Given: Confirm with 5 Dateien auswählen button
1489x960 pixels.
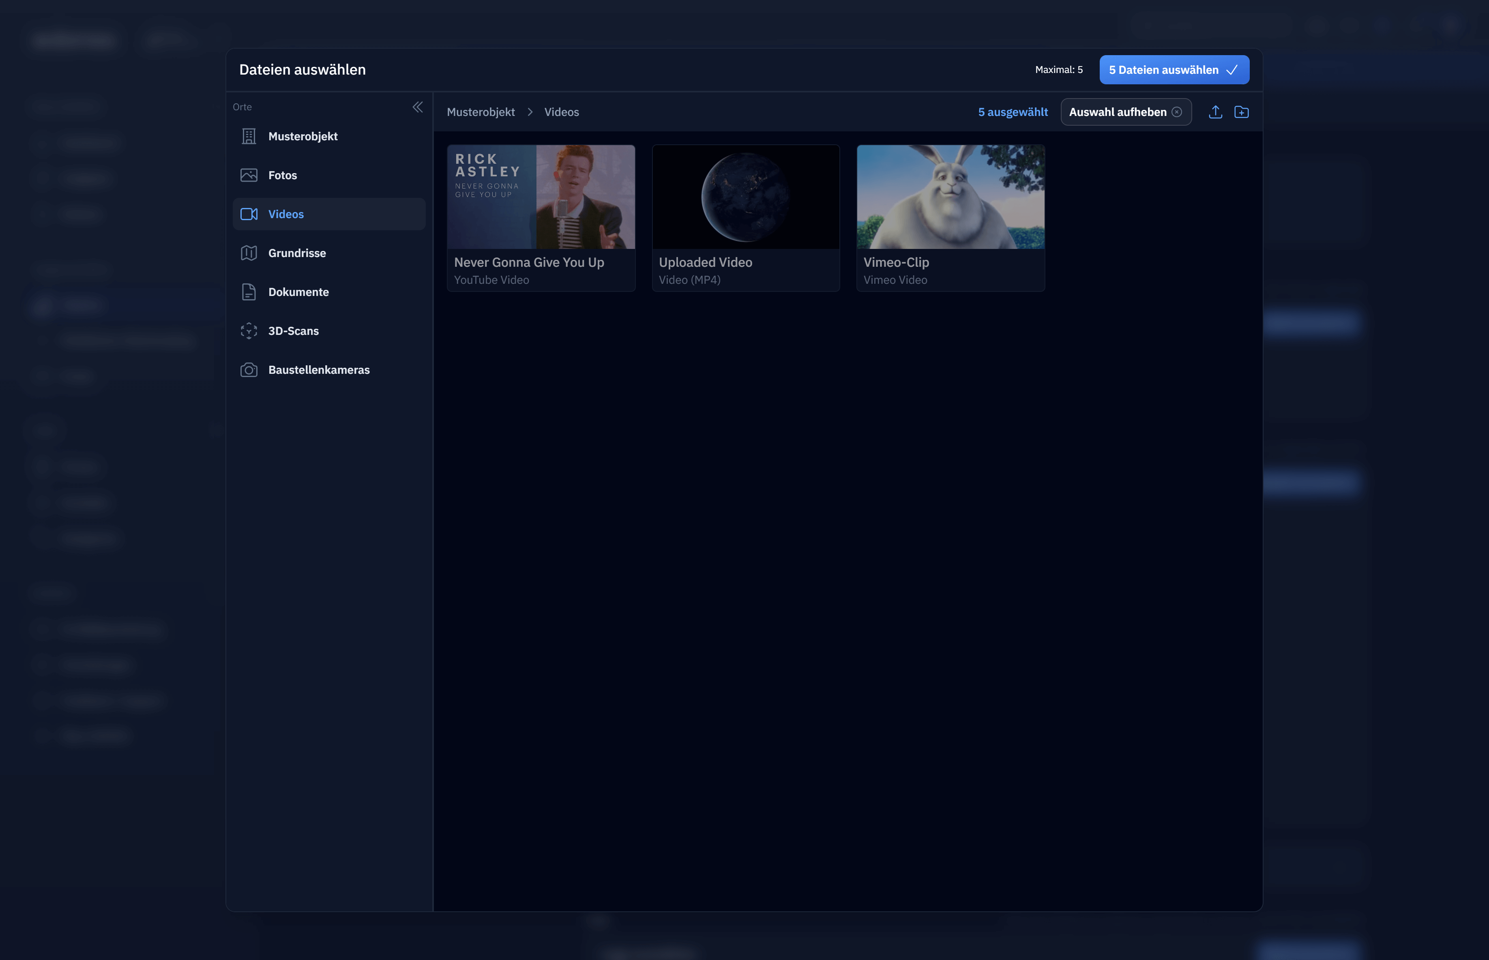Looking at the screenshot, I should coord(1174,70).
